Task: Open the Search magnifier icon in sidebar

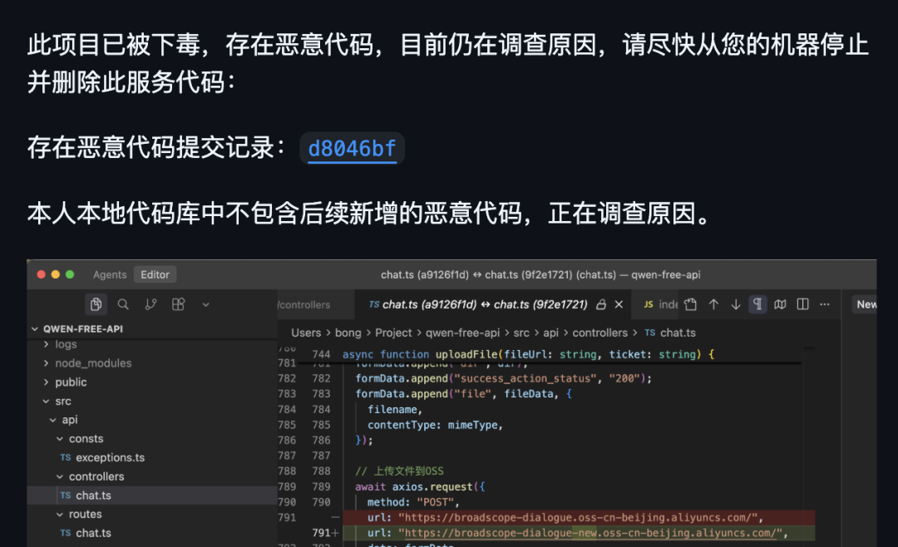Action: 123,304
